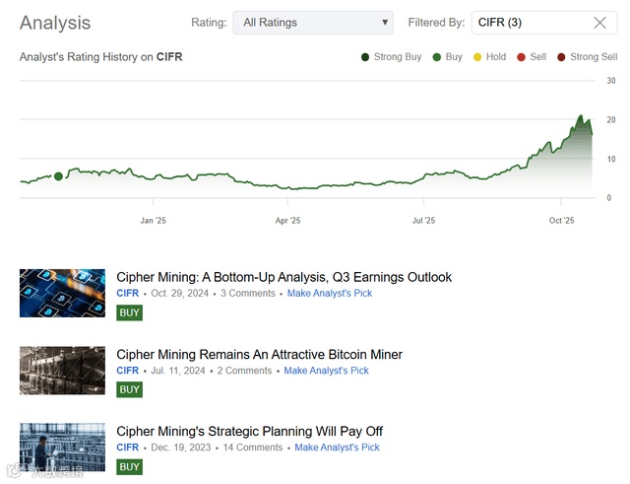Open thumbnail of Strategic Planning Will Pay Off article
Image resolution: width=630 pixels, height=484 pixels.
(62, 448)
